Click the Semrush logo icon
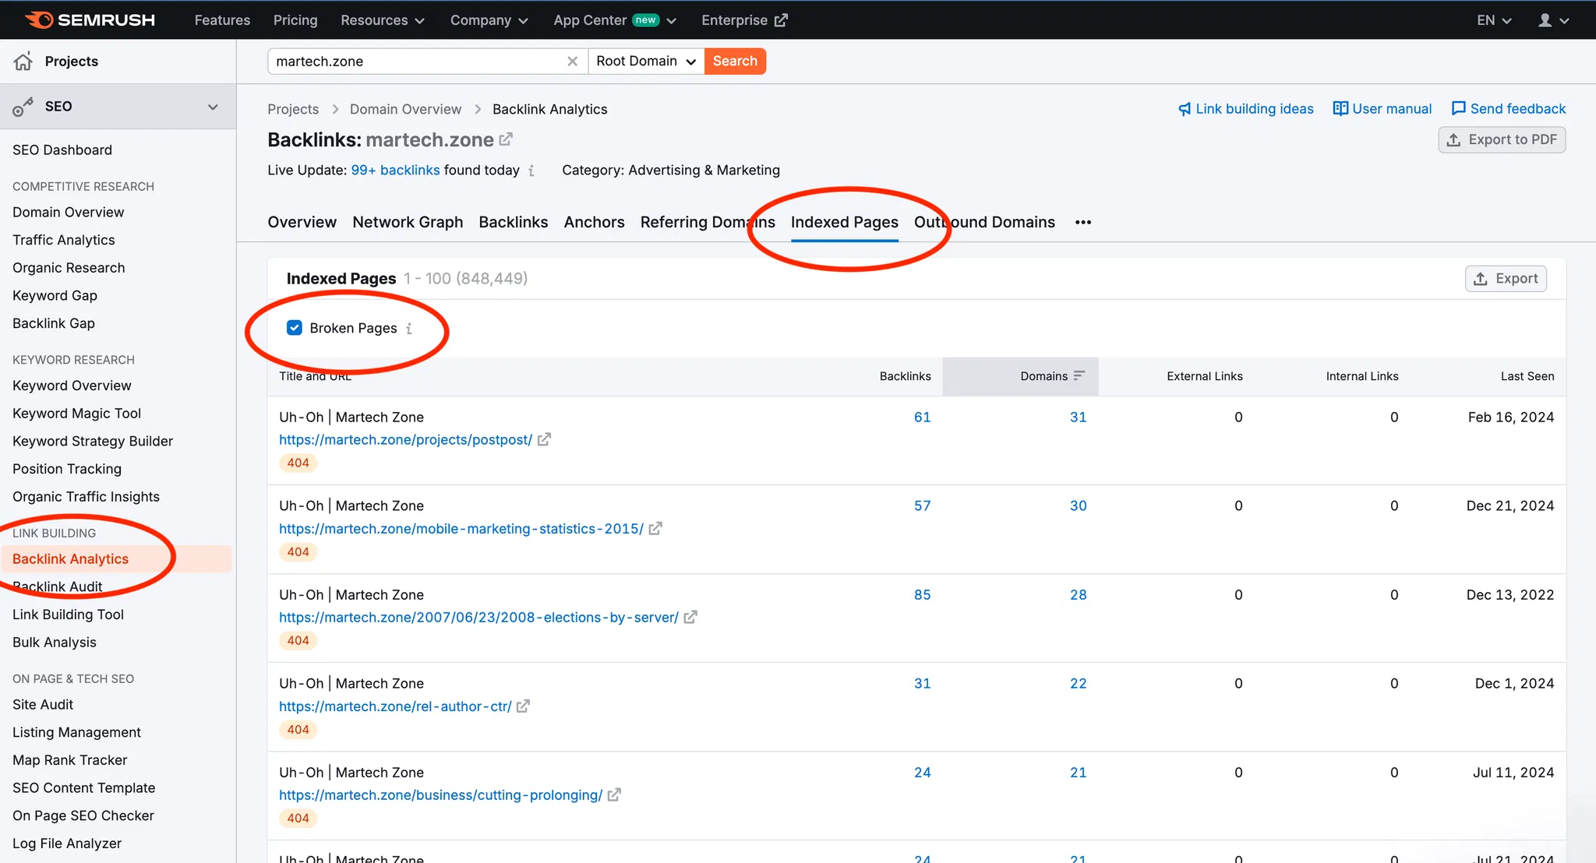 tap(39, 20)
